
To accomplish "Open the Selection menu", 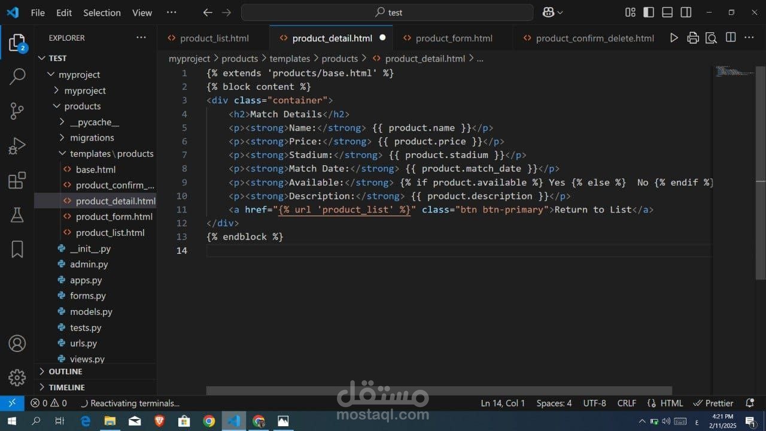I will (102, 13).
